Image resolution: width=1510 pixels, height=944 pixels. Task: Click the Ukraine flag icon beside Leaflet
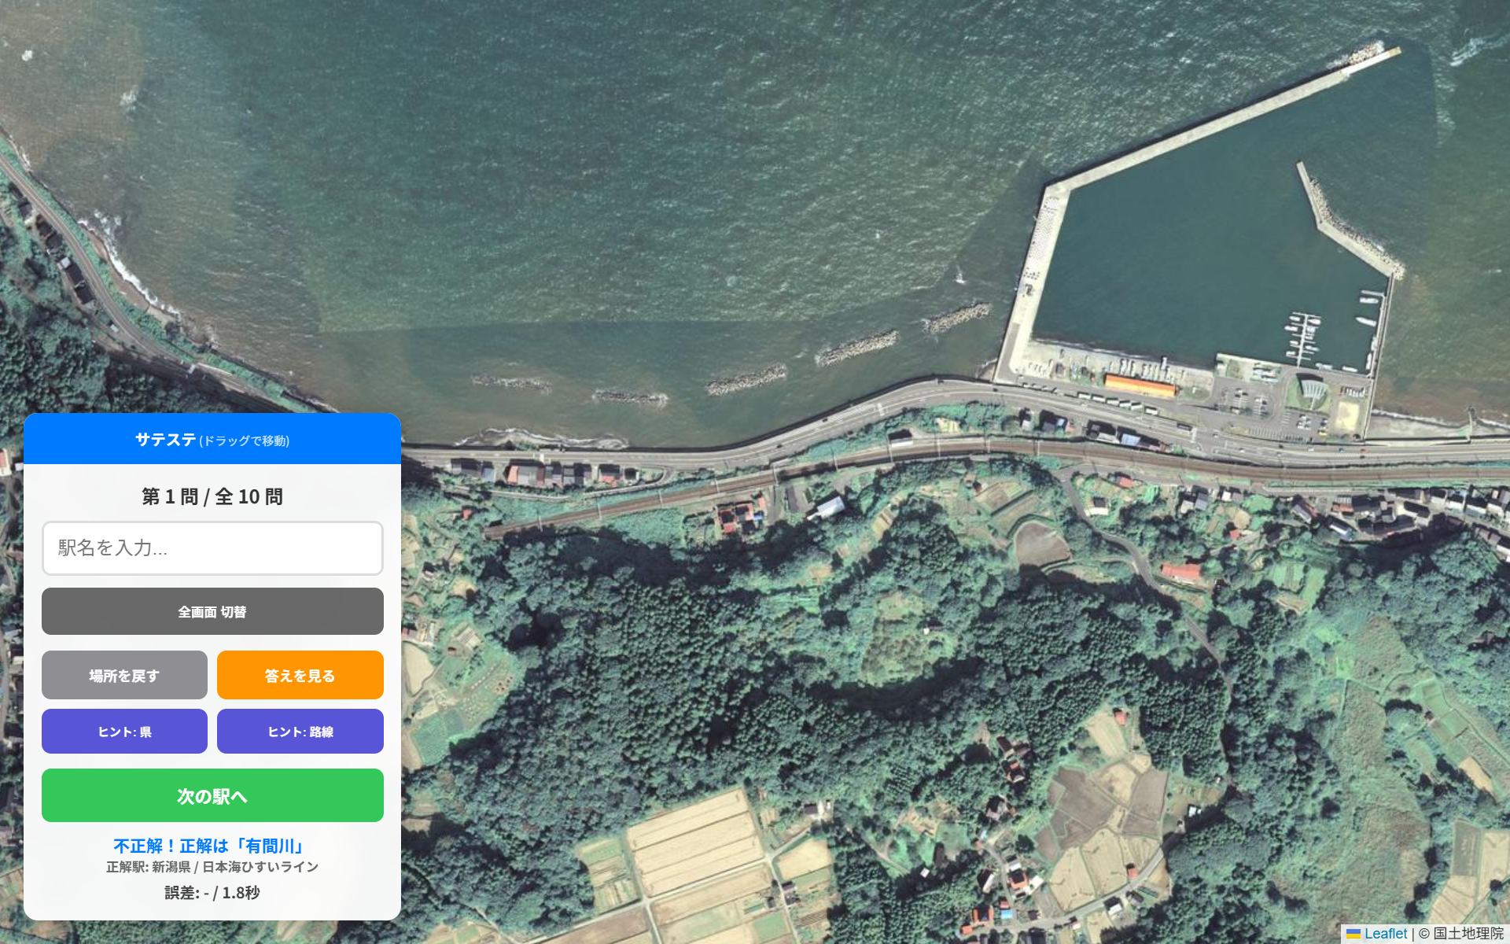[x=1353, y=934]
